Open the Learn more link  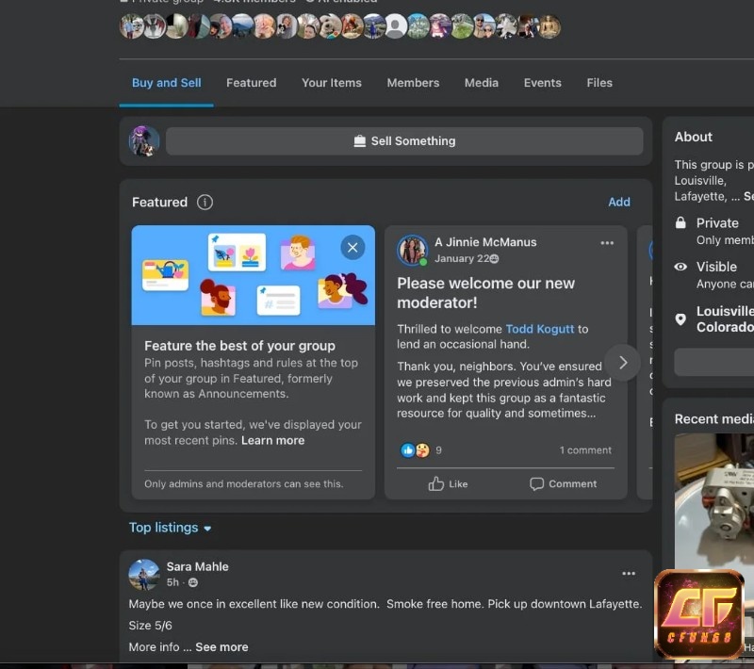272,441
